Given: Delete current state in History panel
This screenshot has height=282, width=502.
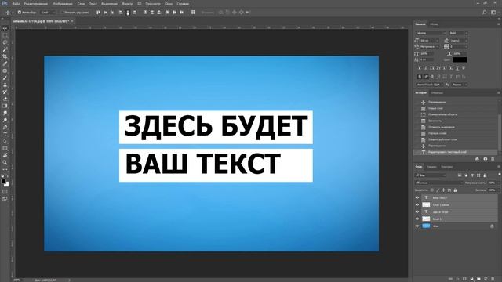Looking at the screenshot, I should click(493, 159).
